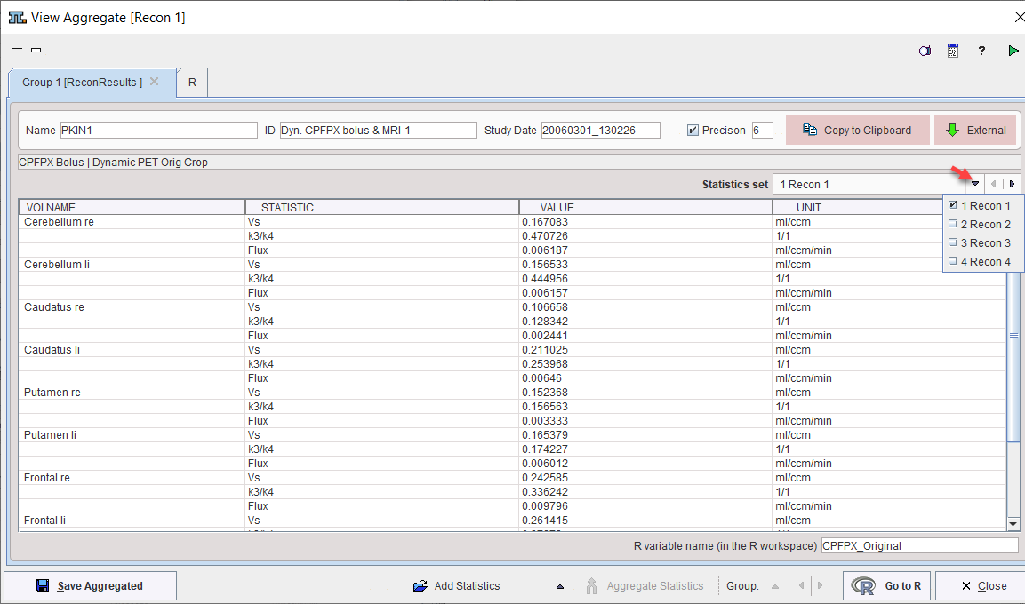Expand the Add Statistics options arrow
The image size is (1025, 604).
click(559, 586)
